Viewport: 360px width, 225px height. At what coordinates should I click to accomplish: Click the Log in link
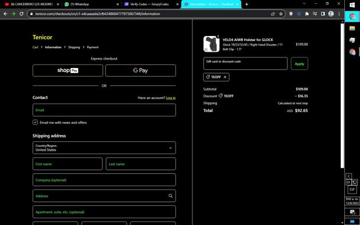click(x=170, y=98)
